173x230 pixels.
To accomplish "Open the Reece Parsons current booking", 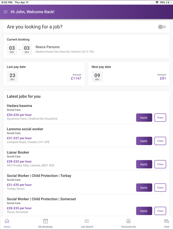I will 86,46.
